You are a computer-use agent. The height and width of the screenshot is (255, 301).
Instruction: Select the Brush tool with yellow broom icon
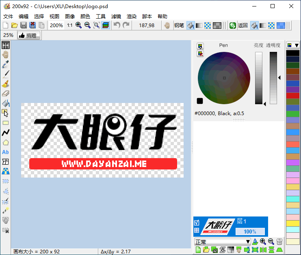(6, 84)
